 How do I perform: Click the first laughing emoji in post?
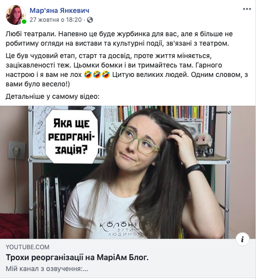(x=88, y=74)
